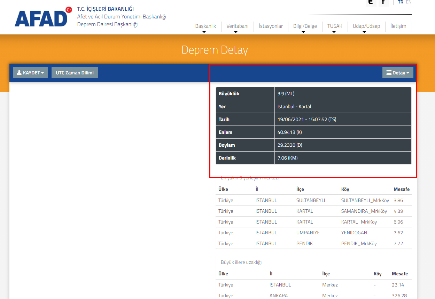Click UMRANIYE district cell

point(308,233)
